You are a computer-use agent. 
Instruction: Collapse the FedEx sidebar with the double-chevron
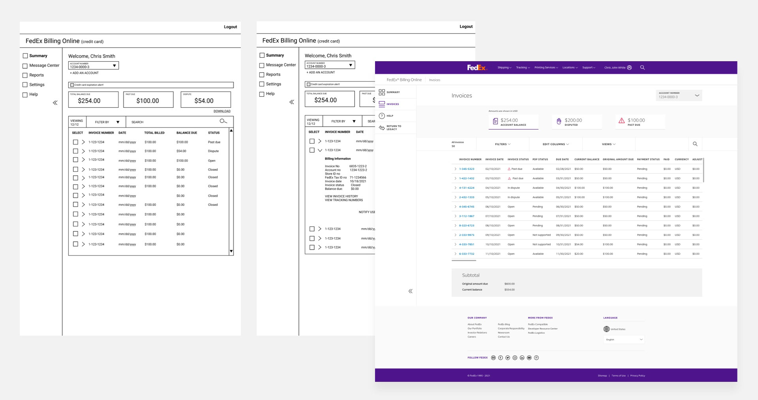pos(410,291)
